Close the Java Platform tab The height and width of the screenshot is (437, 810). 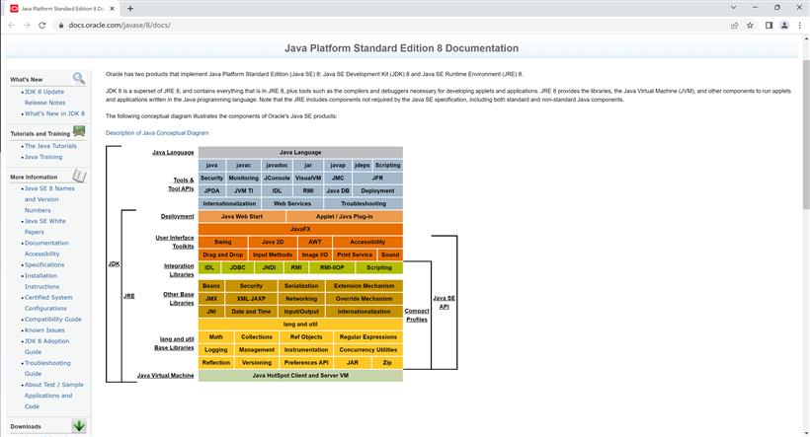(x=112, y=8)
